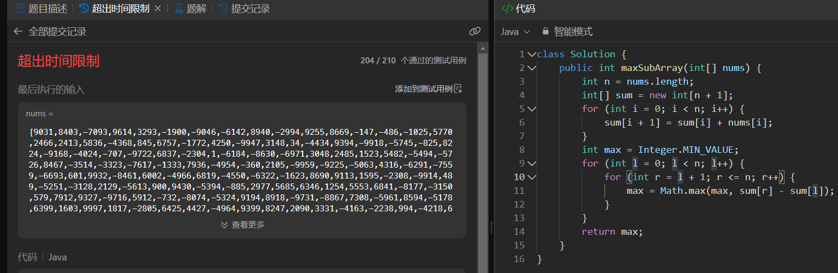Open the Java language dropdown
The height and width of the screenshot is (273, 838).
515,32
